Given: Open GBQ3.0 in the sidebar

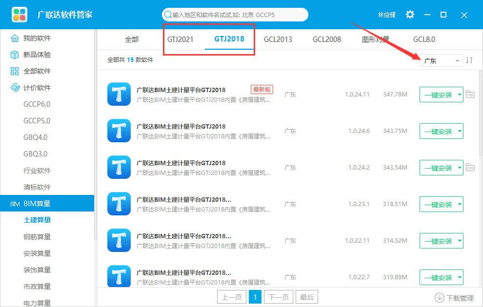Looking at the screenshot, I should (36, 154).
